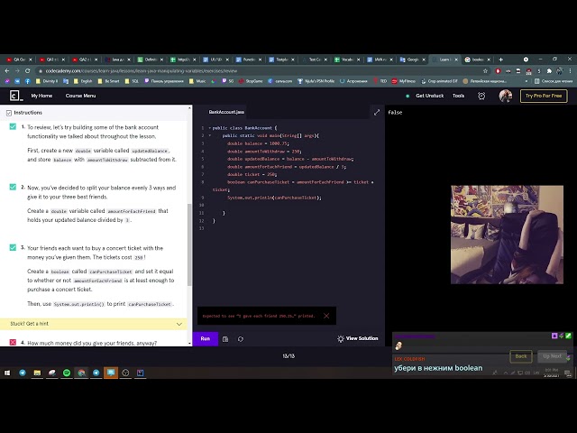This screenshot has width=577, height=433.
Task: Toggle checkpoint 1 checkbox
Action: click(13, 126)
